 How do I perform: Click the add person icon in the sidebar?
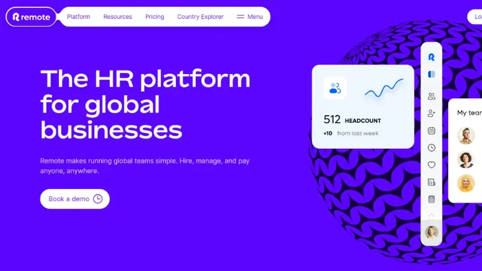[x=431, y=113]
